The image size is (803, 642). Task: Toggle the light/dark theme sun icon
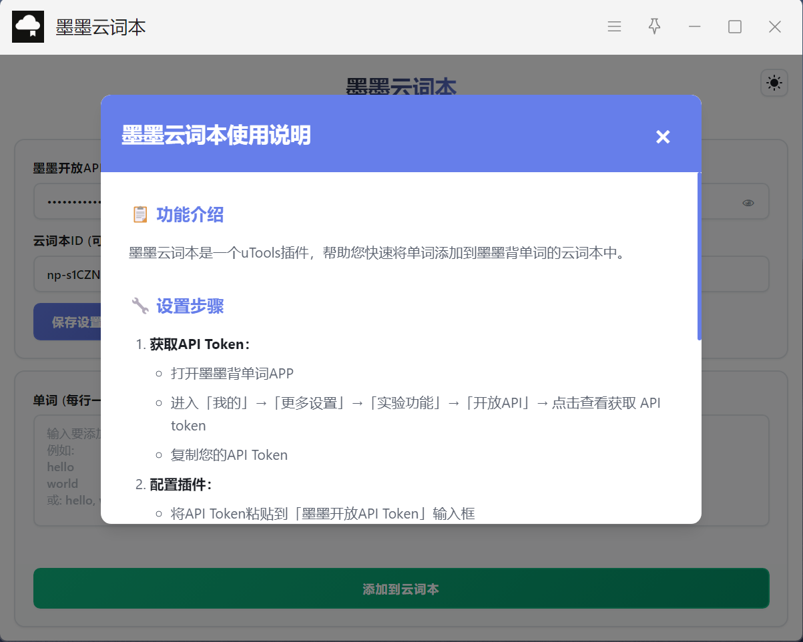tap(774, 83)
